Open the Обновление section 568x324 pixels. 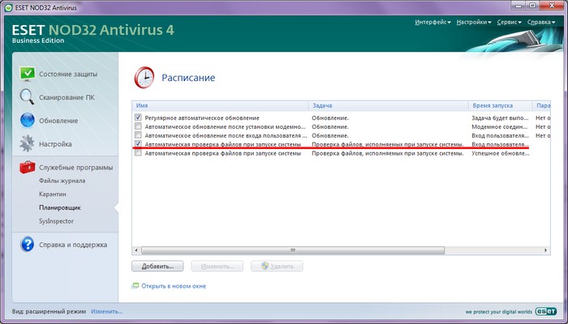[58, 121]
